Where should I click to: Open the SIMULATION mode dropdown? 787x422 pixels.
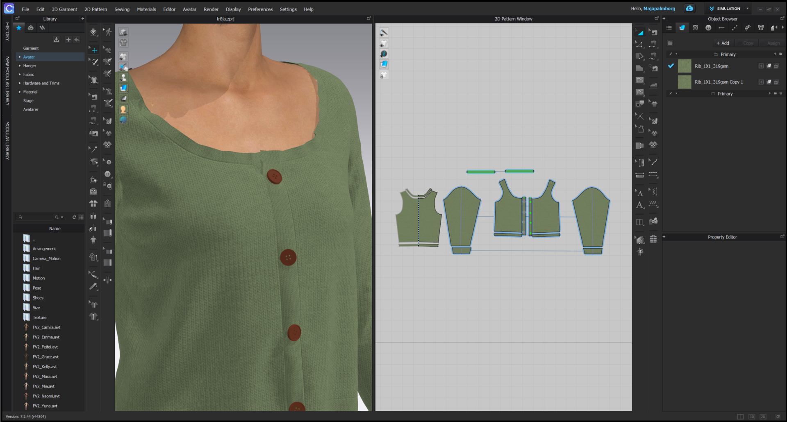tap(747, 9)
